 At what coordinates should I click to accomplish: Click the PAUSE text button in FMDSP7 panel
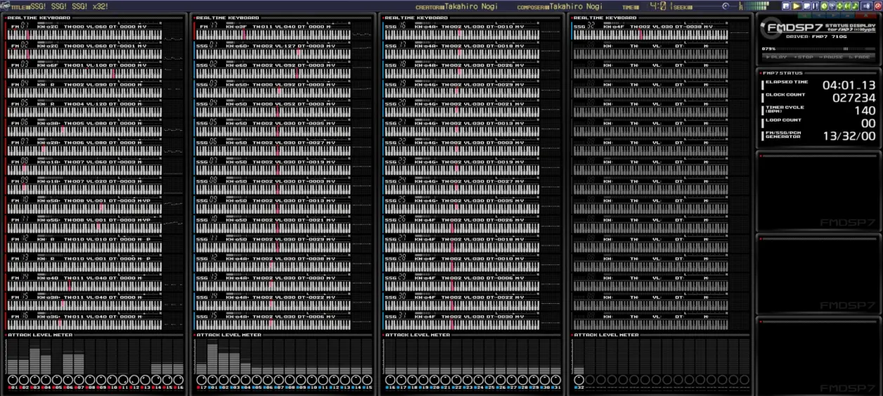click(832, 57)
